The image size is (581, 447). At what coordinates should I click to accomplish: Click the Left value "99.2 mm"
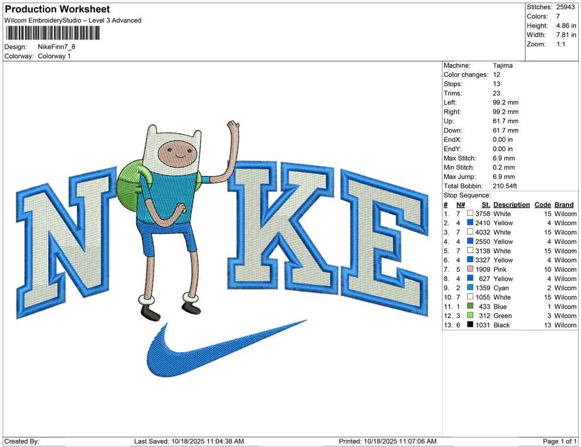[x=505, y=102]
